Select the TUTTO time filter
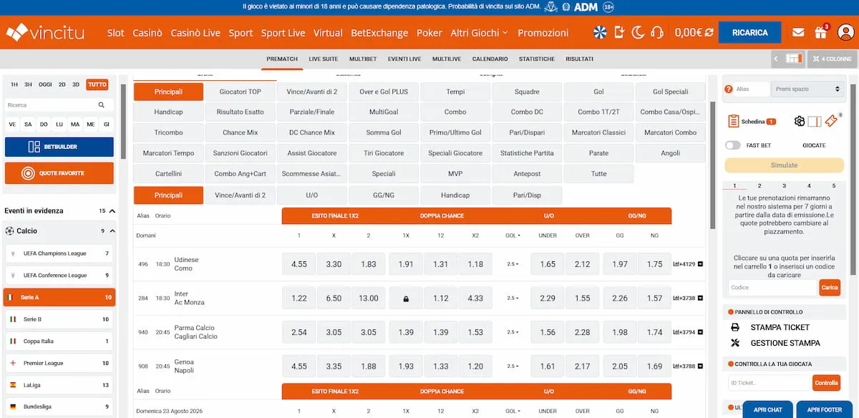 coord(97,84)
